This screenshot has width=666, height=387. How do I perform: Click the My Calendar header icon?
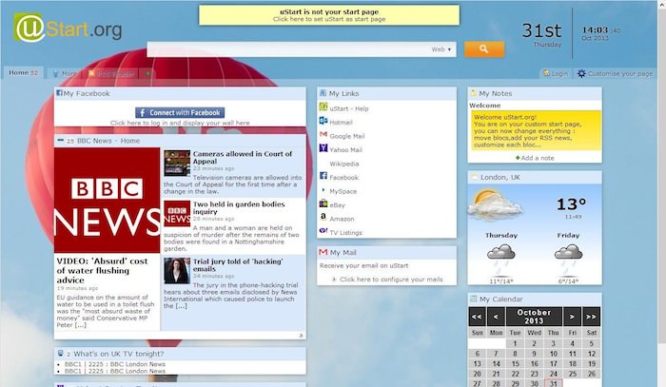point(474,299)
